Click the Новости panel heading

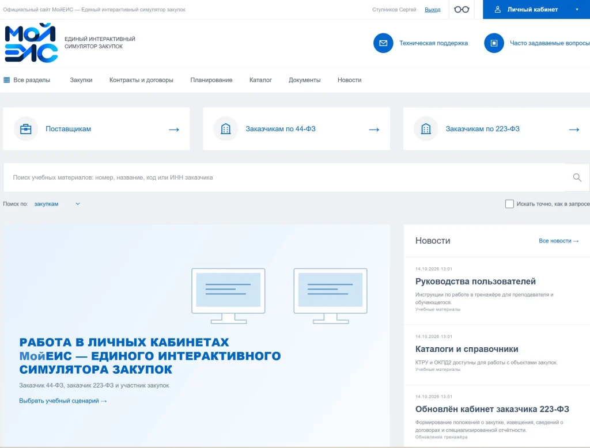[x=433, y=240]
